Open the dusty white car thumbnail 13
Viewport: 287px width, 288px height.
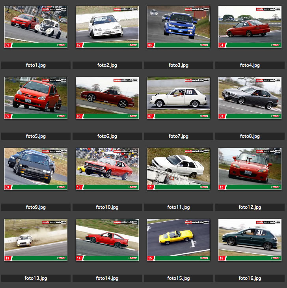pos(36,240)
